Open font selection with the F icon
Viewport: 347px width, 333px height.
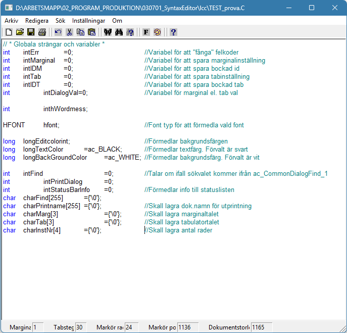coord(146,32)
